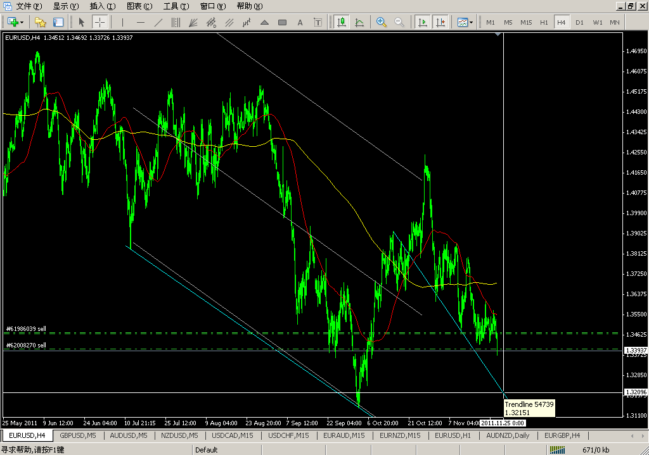This screenshot has height=455, width=649.
Task: Activate the Horizontal Line drawing tool
Action: point(140,22)
